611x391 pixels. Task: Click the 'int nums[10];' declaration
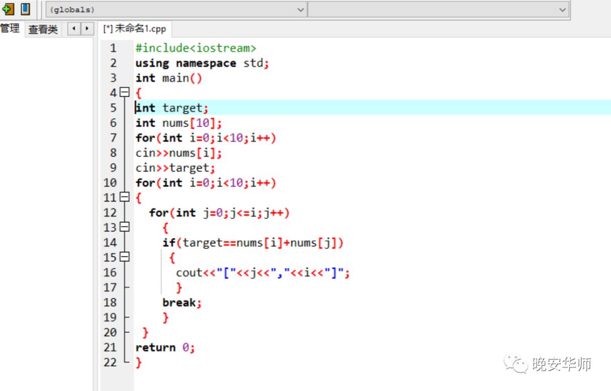pyautogui.click(x=178, y=123)
